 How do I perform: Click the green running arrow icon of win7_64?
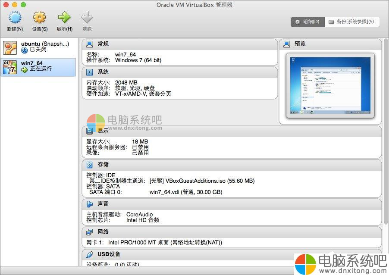pyautogui.click(x=24, y=70)
